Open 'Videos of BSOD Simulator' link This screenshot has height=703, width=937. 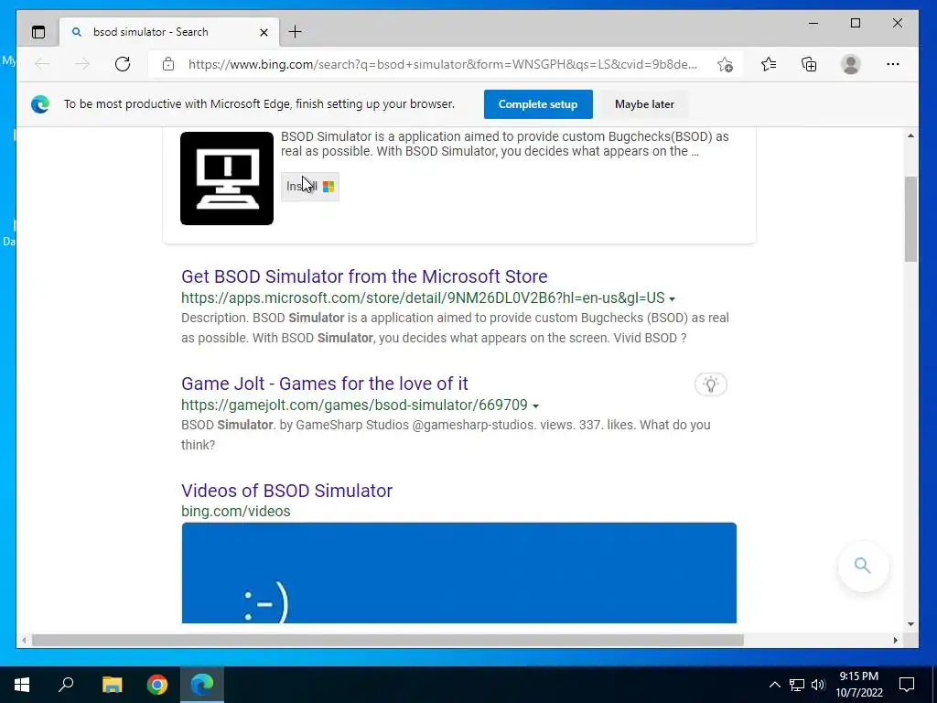(286, 491)
